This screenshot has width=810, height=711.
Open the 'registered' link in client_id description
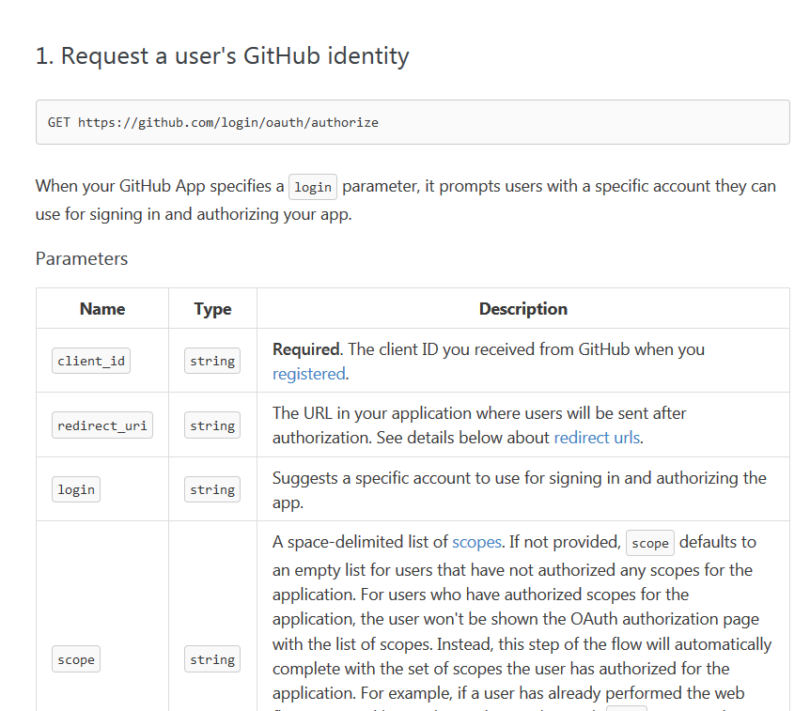tap(309, 374)
